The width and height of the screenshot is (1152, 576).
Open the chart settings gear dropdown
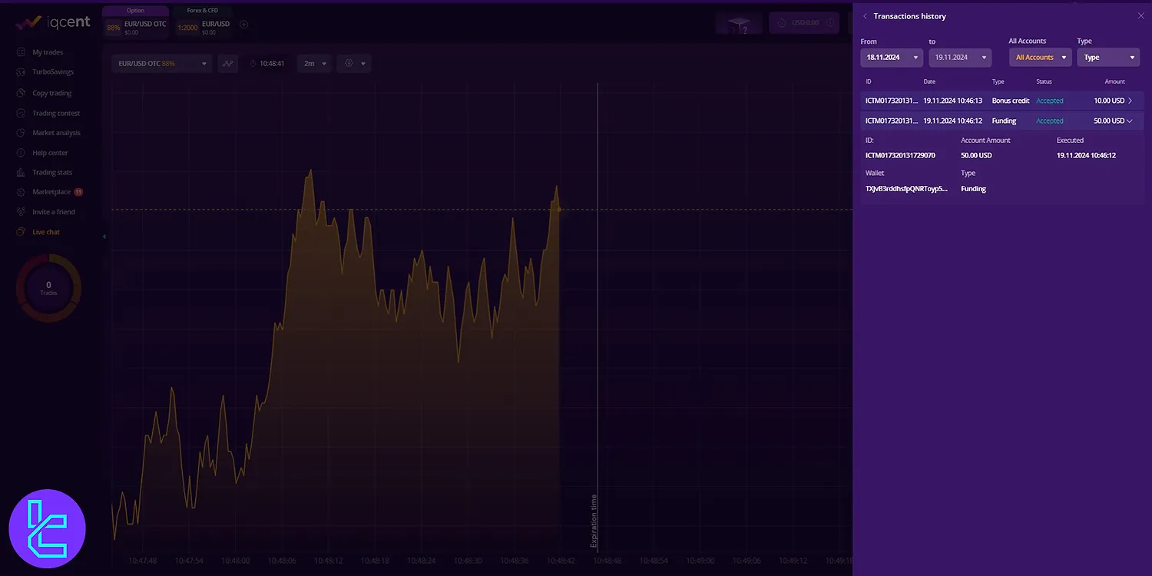click(x=355, y=64)
